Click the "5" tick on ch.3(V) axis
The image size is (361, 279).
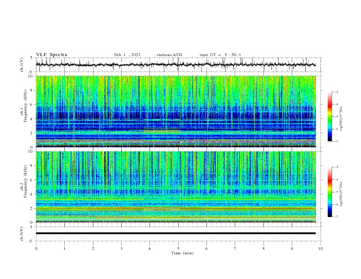(x=31, y=227)
